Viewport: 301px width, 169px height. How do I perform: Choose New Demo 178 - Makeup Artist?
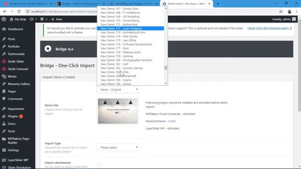[x=131, y=52]
